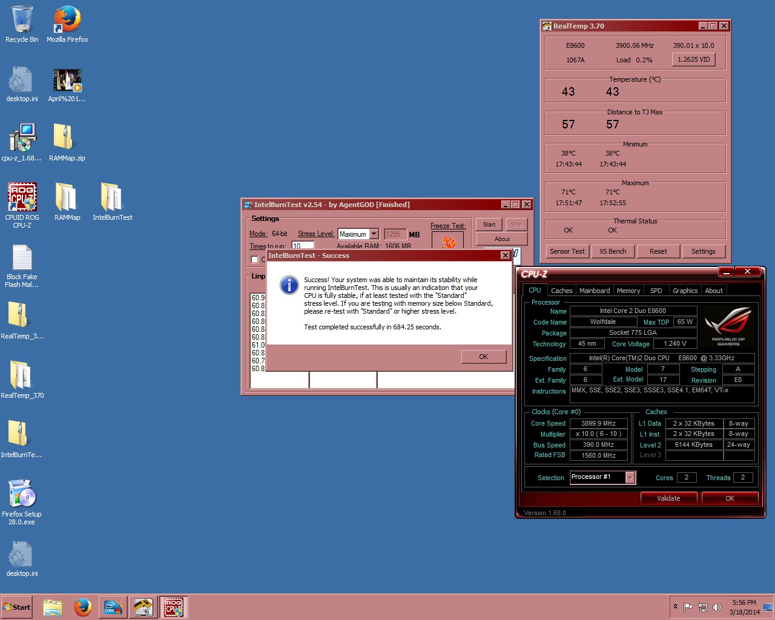
Task: Click the Core Speed value 3899.9 MHz
Action: pos(598,423)
